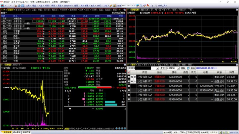Image resolution: width=239 pixels, height=134 pixels.
Task: Open the symbol code FIMTXN11.T dropdown
Action: coord(135,6)
